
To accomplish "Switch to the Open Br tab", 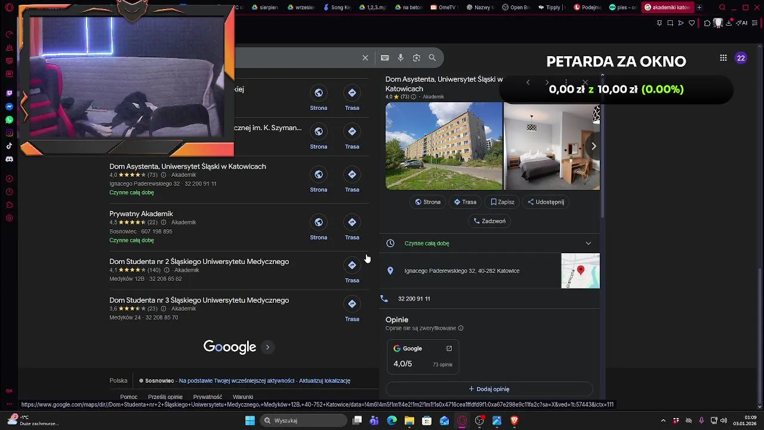I will click(x=516, y=7).
